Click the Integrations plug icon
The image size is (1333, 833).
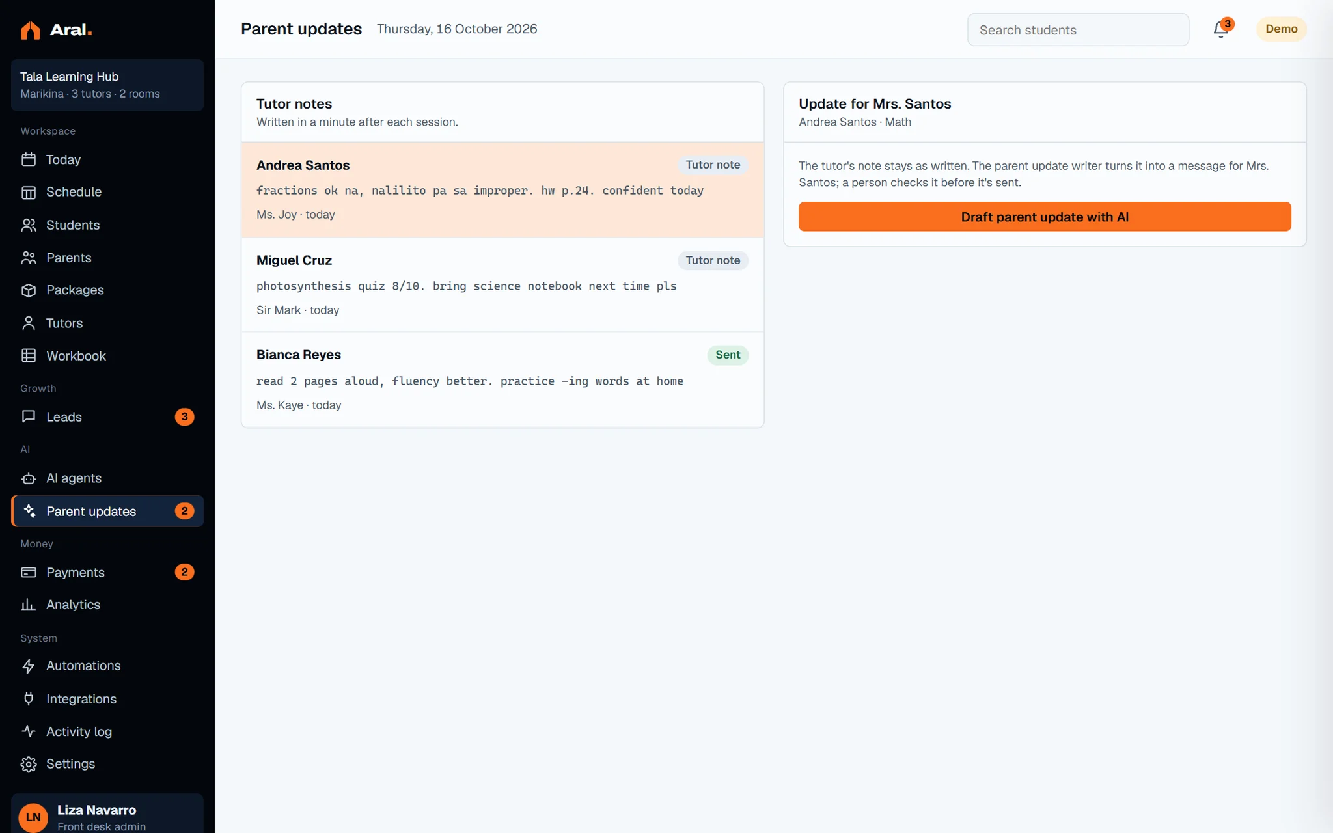[29, 698]
